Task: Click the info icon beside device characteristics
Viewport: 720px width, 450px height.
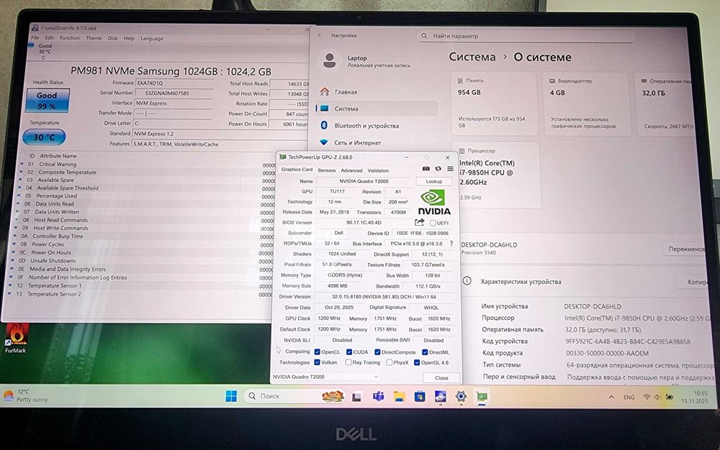Action: tap(467, 280)
